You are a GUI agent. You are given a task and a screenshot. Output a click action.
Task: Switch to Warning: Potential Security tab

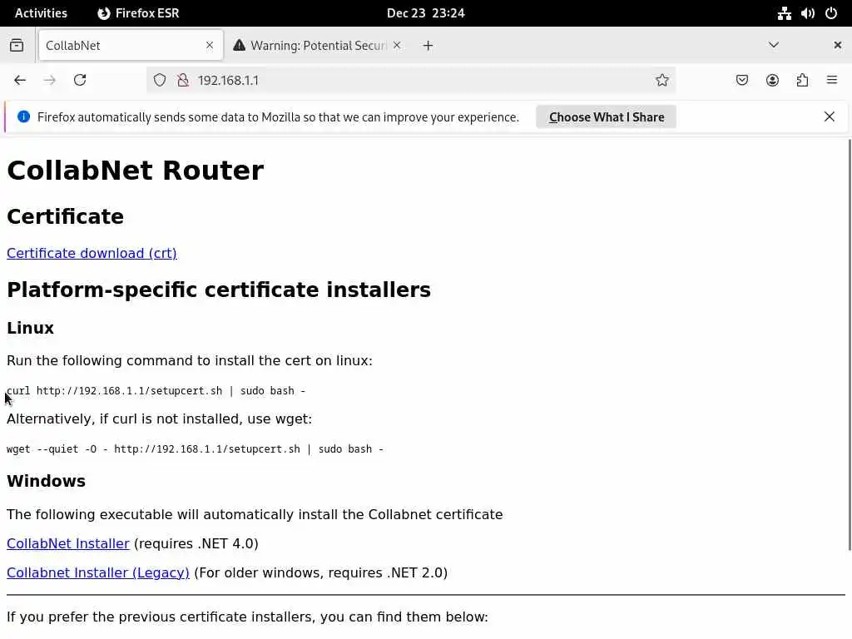click(x=317, y=45)
